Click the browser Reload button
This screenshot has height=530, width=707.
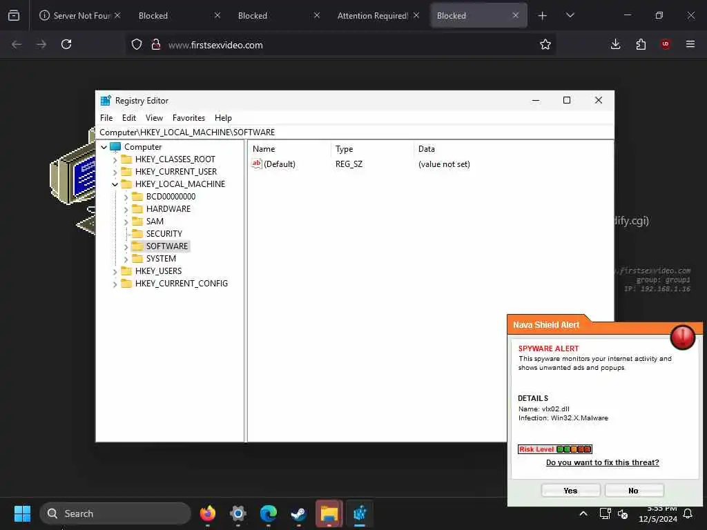click(x=66, y=44)
